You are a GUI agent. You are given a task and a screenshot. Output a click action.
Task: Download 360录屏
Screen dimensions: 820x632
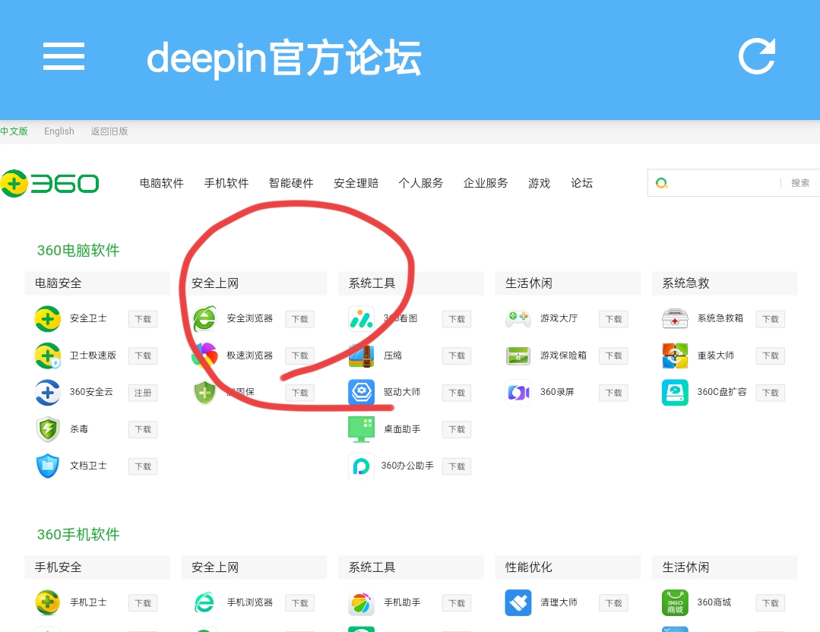613,393
